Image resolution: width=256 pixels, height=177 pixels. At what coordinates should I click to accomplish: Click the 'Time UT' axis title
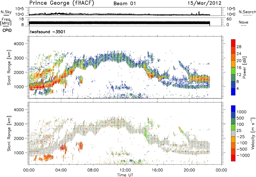pyautogui.click(x=125, y=175)
